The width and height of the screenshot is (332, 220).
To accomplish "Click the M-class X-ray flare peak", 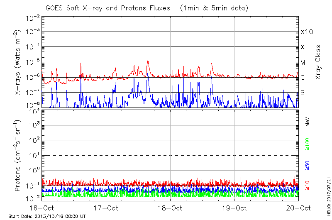I will [x=148, y=61].
